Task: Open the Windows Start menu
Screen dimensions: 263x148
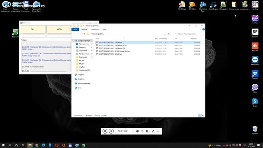Action: (3, 145)
